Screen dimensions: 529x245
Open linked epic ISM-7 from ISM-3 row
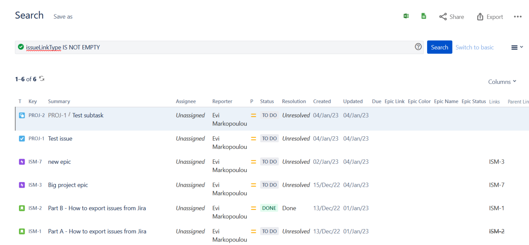pos(496,184)
